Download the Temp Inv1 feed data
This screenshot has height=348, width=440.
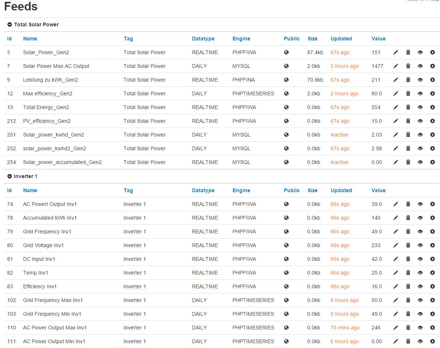coord(433,273)
